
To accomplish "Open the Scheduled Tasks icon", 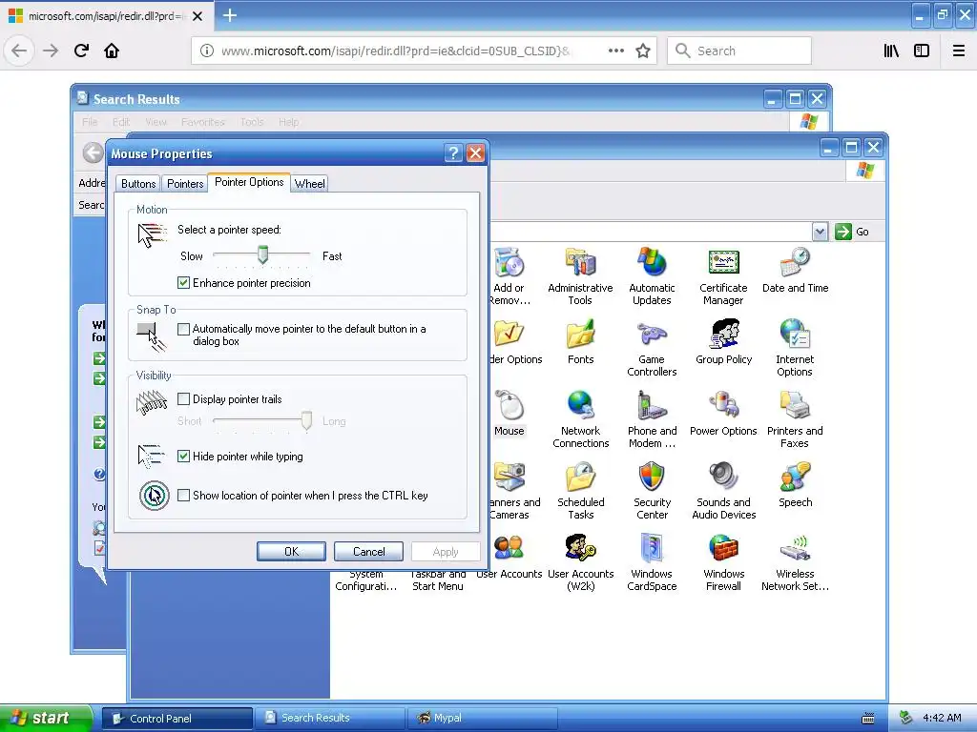I will (x=581, y=491).
